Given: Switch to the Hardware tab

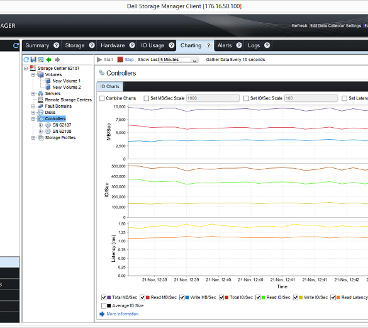Looking at the screenshot, I should (113, 45).
